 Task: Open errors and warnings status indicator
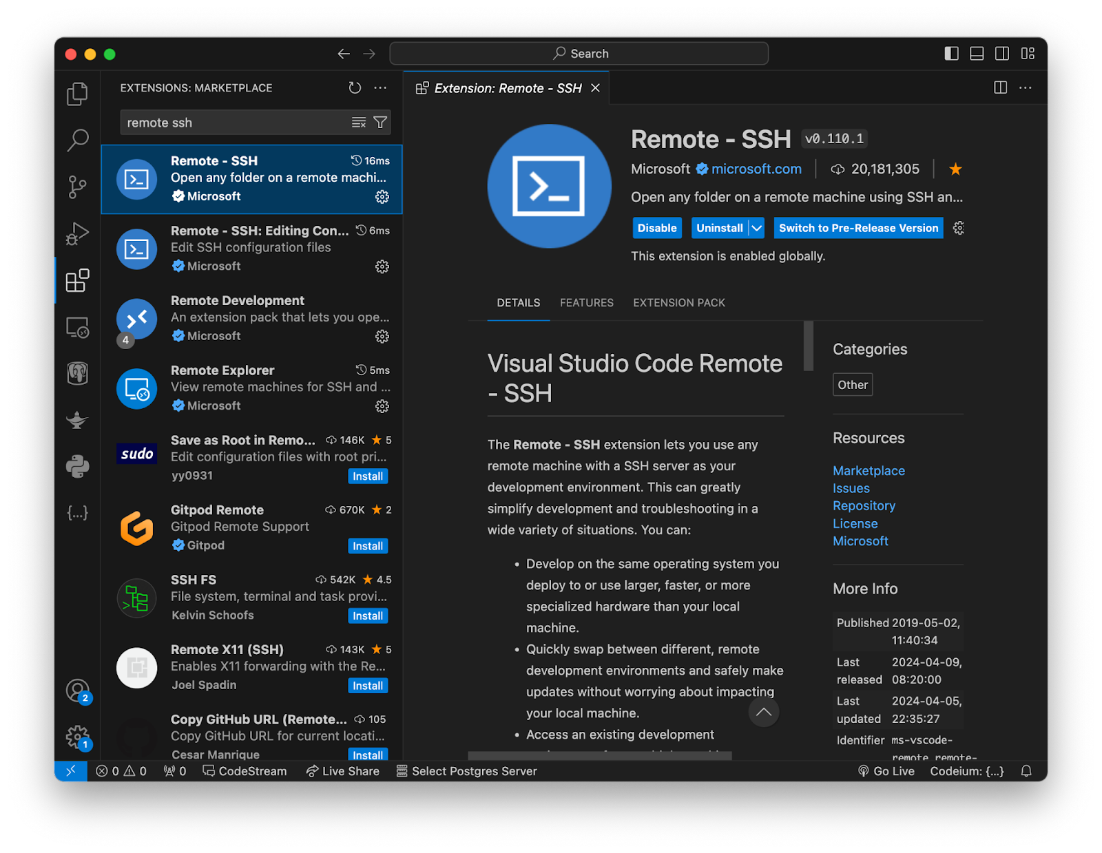click(121, 771)
